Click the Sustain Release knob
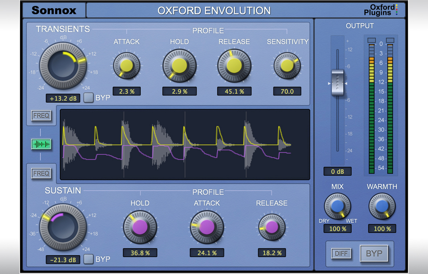 (272, 227)
